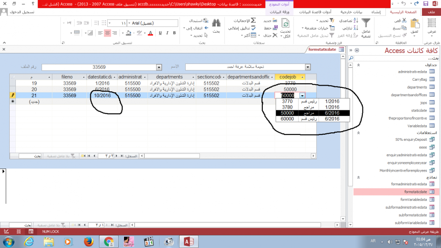Click the Cut scissors icon
Viewport: 441px width, 248px height.
[x=404, y=20]
